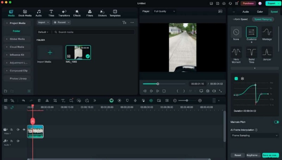
Task: Click the Search media field
Action: 93,32
